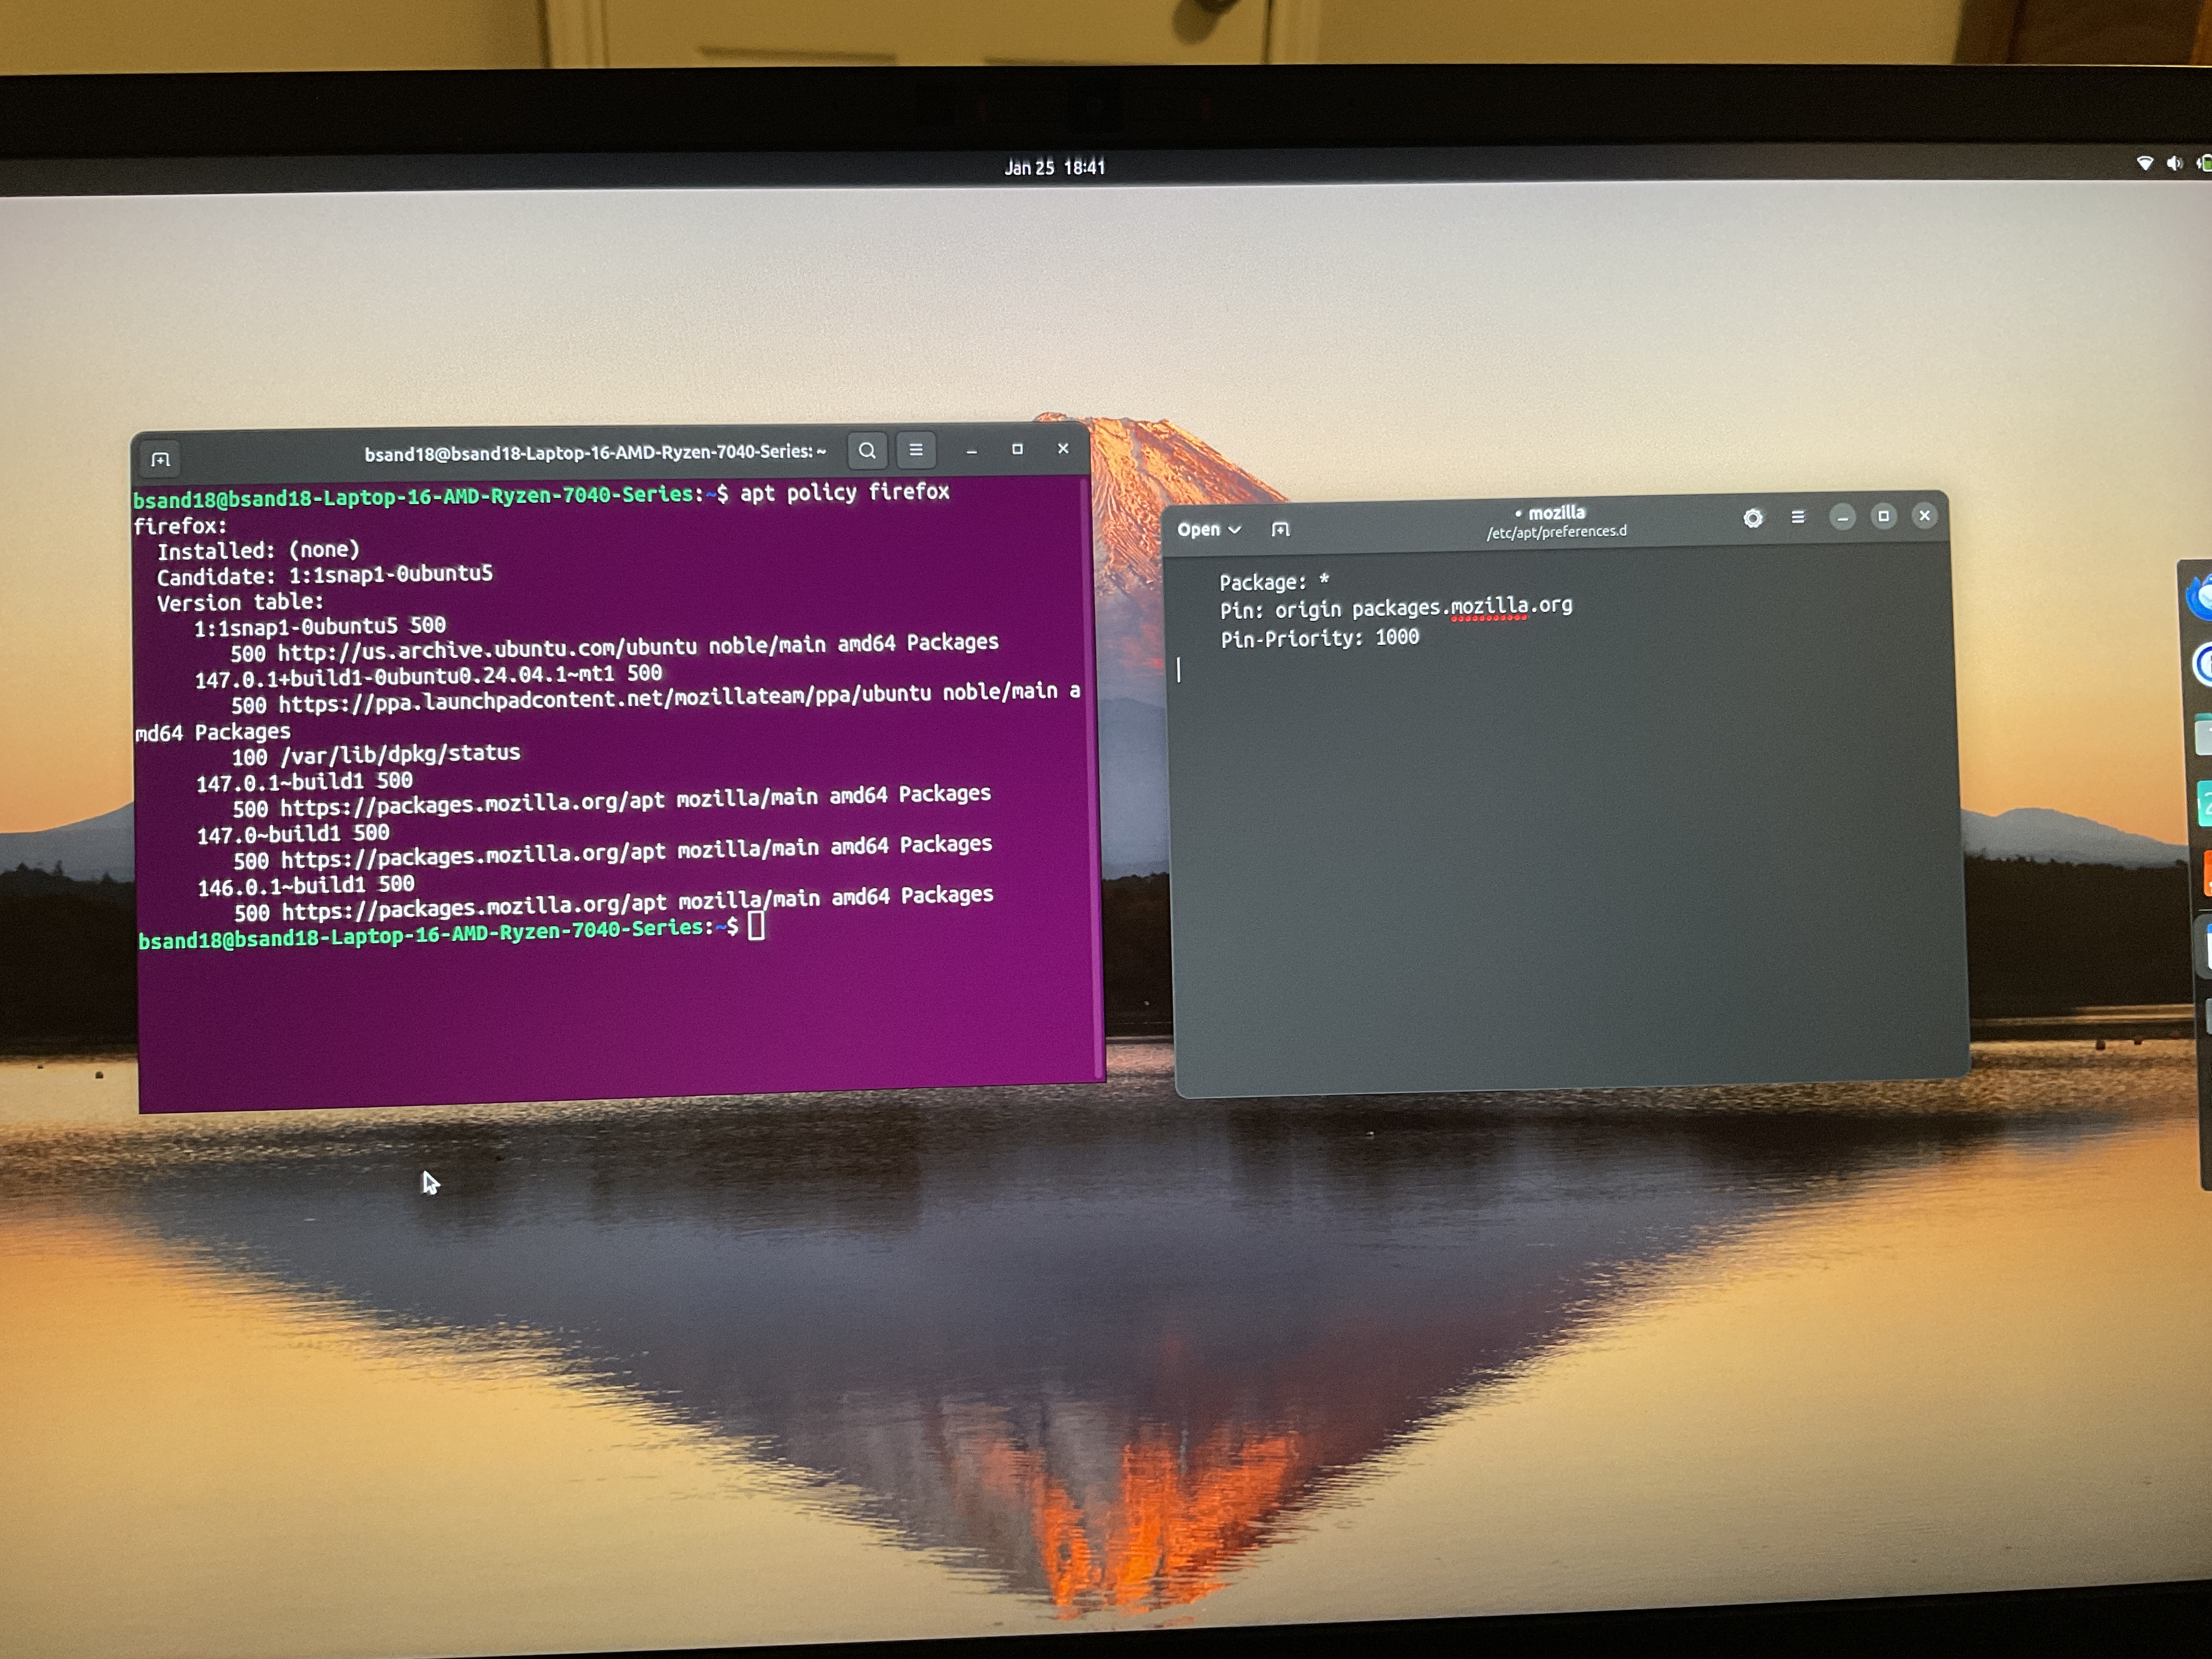Screen dimensions: 2212x1659
Task: Minimize the mozilla text editor window
Action: coord(1842,517)
